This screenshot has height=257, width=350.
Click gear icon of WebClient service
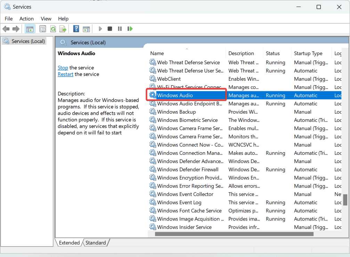coord(153,79)
